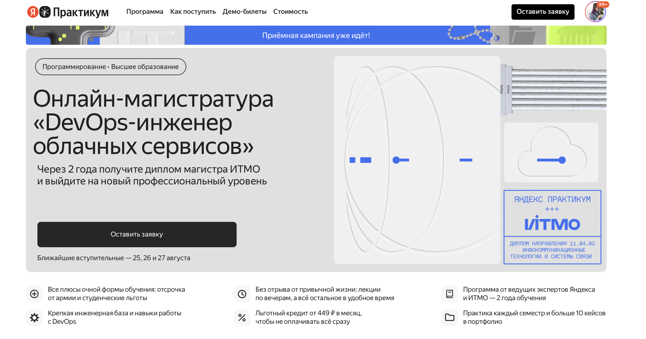This screenshot has height=339, width=646.
Task: Click the gear icon next to DevOps skills
Action: (34, 318)
